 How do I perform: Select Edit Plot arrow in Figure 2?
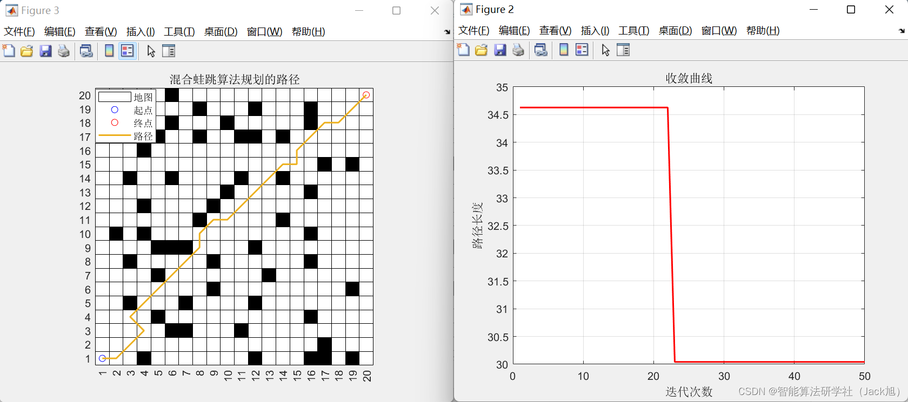click(x=605, y=50)
